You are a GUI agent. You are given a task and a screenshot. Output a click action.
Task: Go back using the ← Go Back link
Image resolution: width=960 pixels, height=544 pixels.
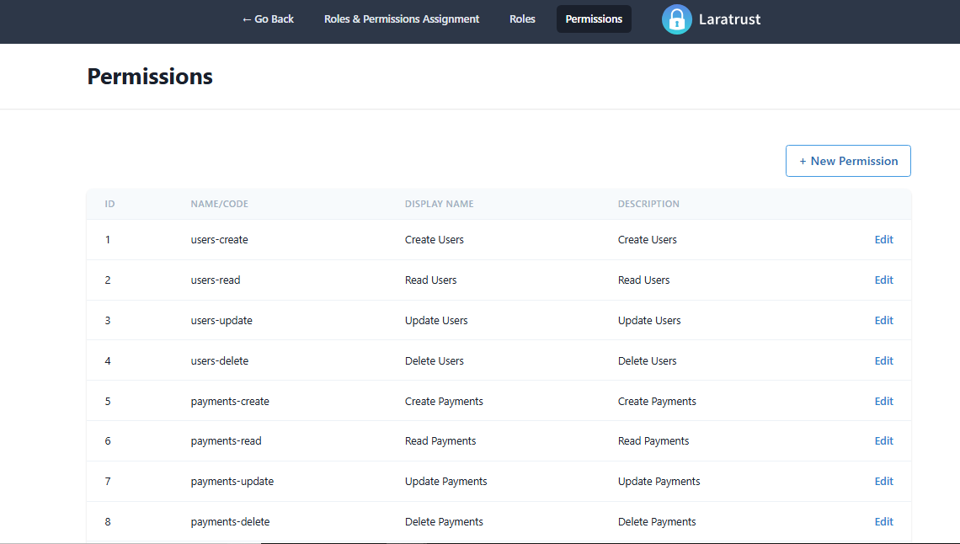click(268, 19)
